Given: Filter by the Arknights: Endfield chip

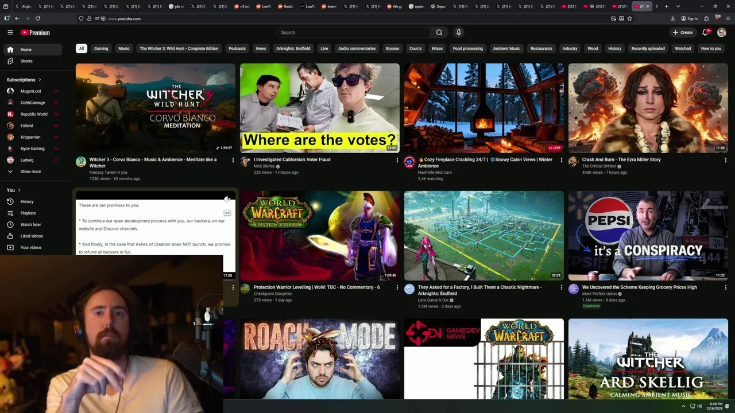Looking at the screenshot, I should (x=293, y=48).
